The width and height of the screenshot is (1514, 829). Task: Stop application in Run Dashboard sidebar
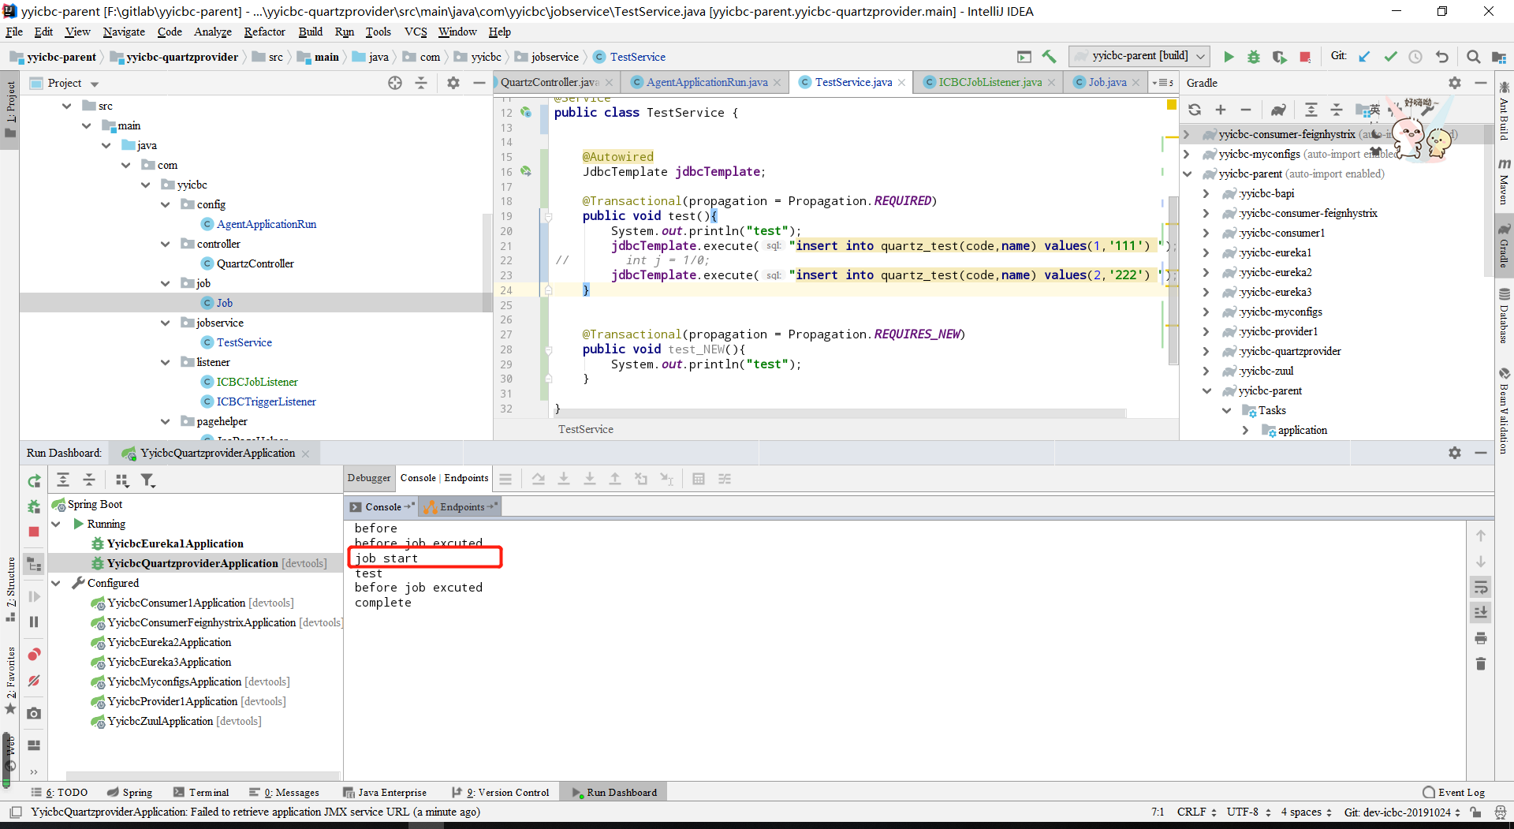click(x=34, y=532)
